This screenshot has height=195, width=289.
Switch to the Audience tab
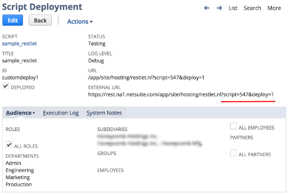point(20,113)
